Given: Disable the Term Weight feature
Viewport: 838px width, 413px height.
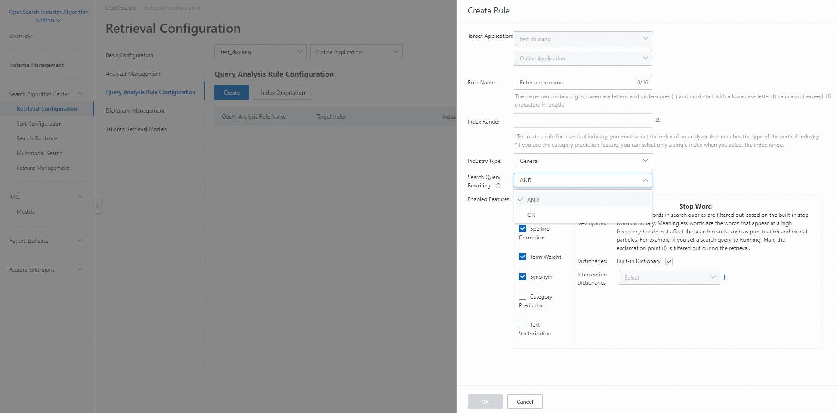Looking at the screenshot, I should point(523,257).
